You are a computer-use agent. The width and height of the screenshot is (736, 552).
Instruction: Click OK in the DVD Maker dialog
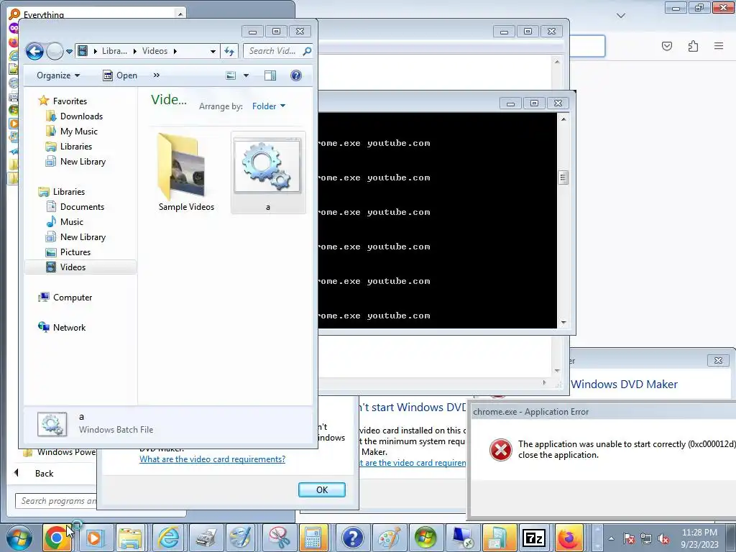tap(322, 489)
